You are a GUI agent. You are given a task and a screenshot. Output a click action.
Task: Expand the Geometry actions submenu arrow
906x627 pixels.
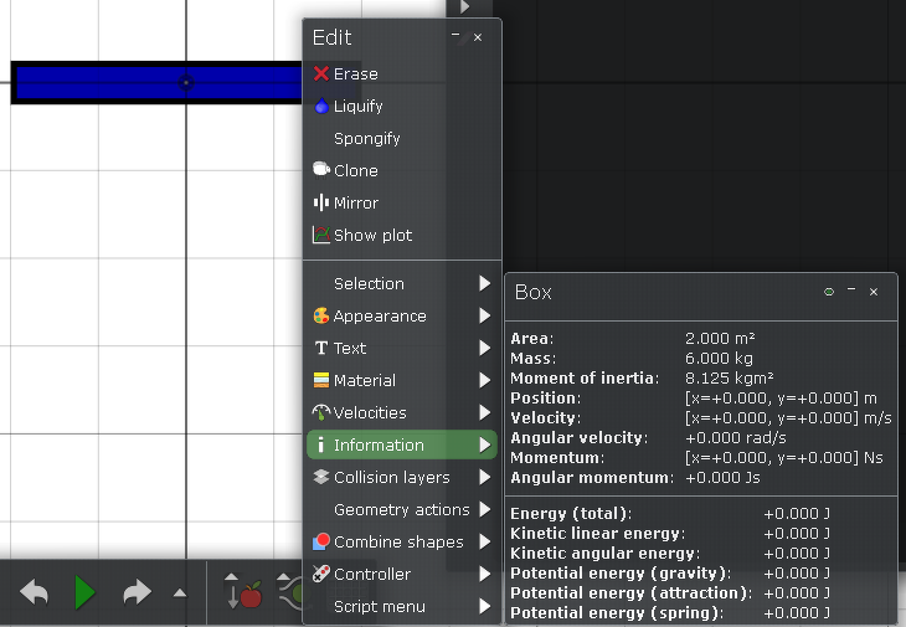[x=485, y=510]
